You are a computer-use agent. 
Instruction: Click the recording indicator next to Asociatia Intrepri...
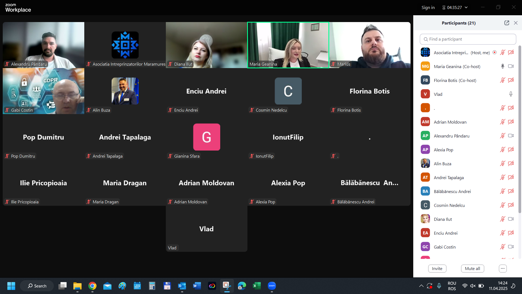point(495,52)
